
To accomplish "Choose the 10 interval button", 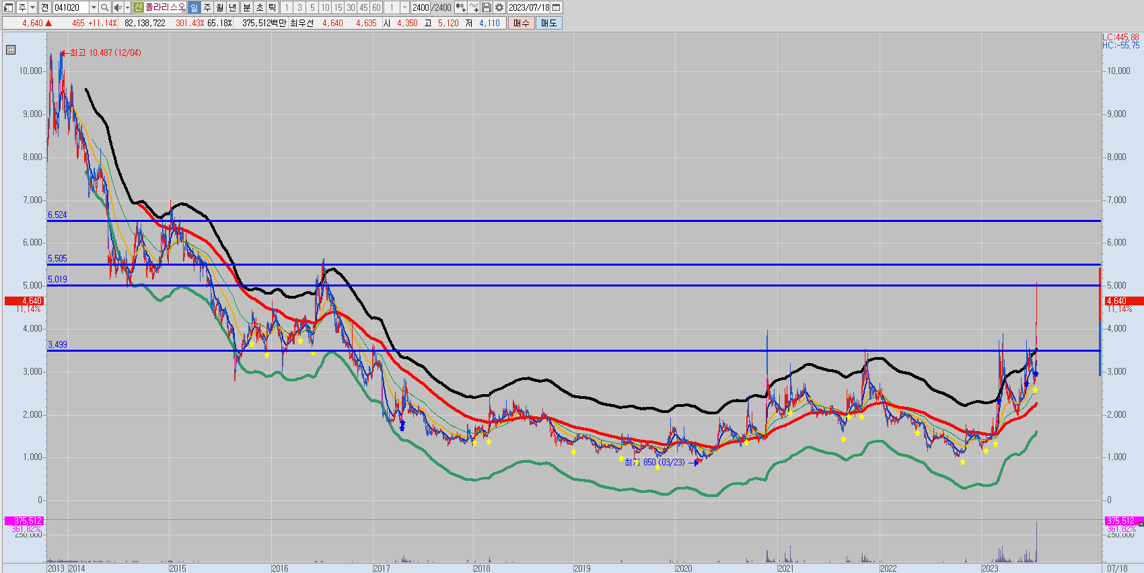I will pyautogui.click(x=325, y=7).
